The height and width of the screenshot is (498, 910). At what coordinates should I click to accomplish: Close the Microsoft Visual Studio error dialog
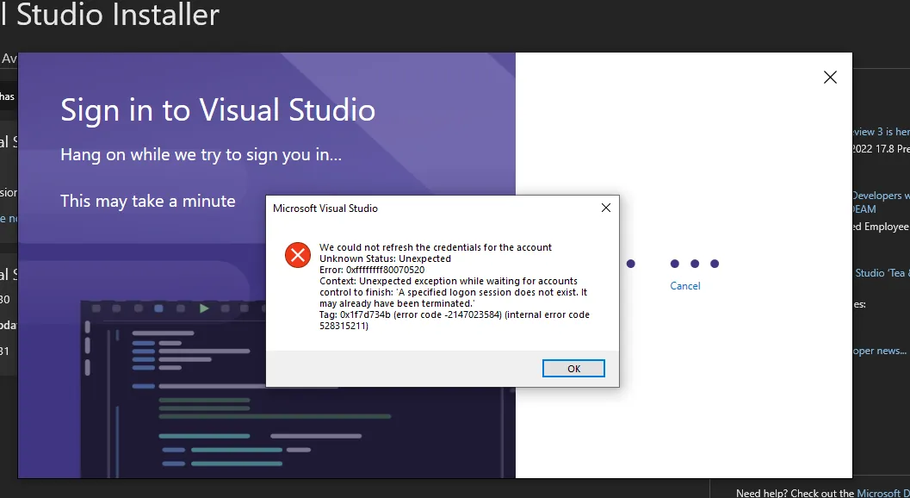(606, 208)
